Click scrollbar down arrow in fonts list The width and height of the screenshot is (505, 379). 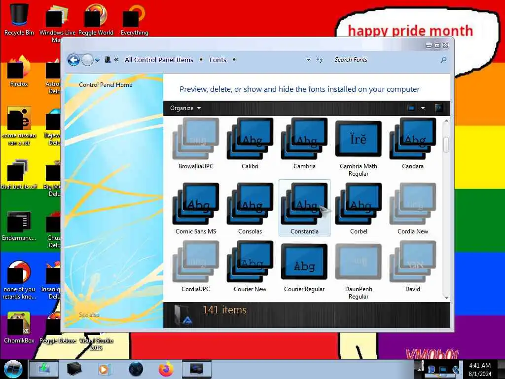pyautogui.click(x=446, y=298)
